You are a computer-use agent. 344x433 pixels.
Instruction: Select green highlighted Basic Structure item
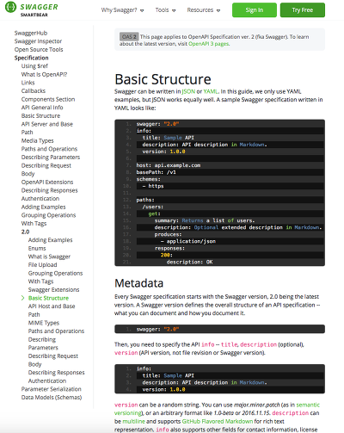pos(48,298)
